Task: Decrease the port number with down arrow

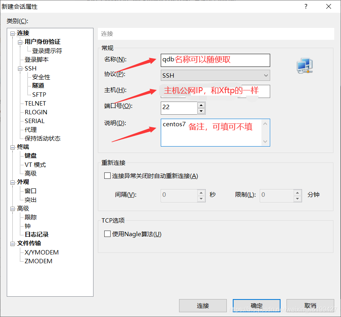Action: pyautogui.click(x=201, y=111)
